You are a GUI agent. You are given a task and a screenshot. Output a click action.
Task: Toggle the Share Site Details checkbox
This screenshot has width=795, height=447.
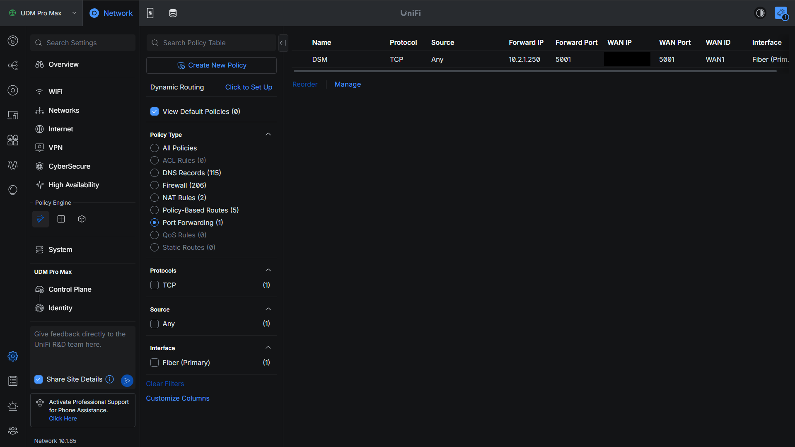[39, 379]
